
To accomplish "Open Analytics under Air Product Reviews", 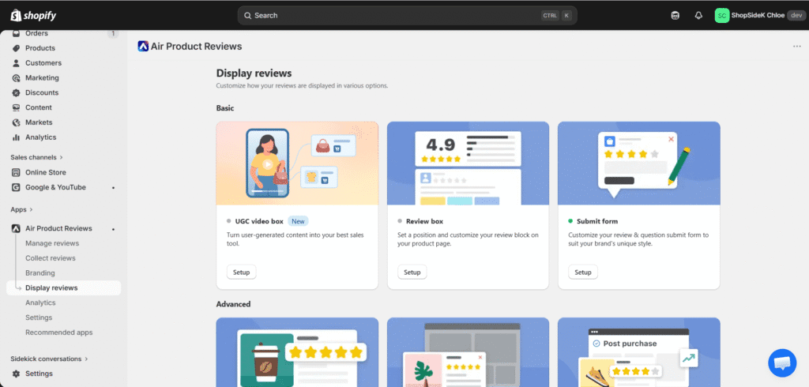I will [x=40, y=303].
